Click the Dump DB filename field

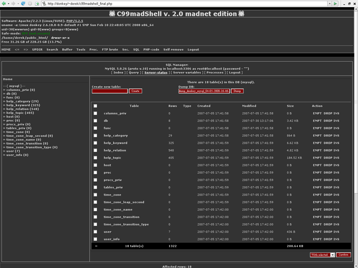[x=204, y=91]
